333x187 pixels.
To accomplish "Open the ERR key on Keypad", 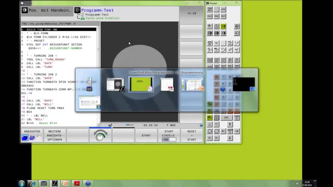I will [223, 9].
